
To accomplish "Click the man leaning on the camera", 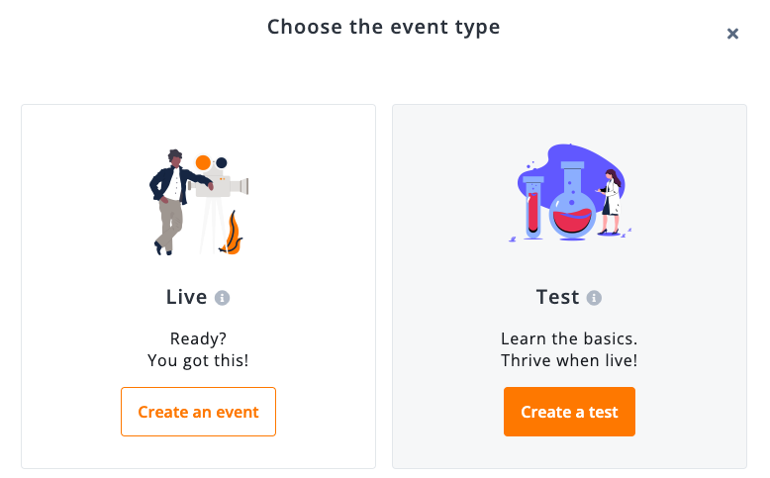I will click(x=173, y=203).
